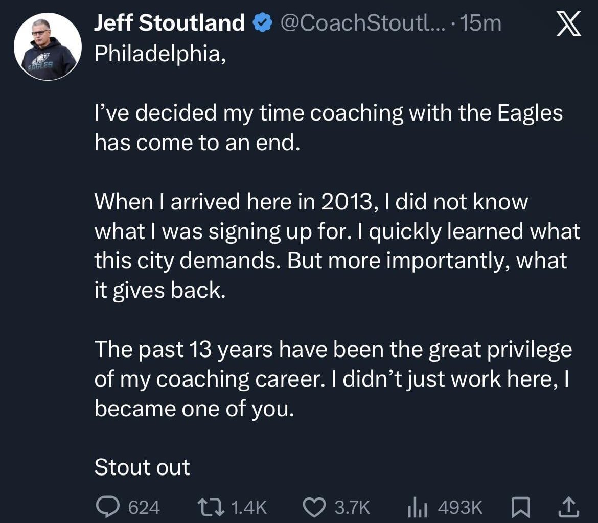Screen dimensions: 598x523
Task: Open view analytics via the bar chart icon
Action: (x=418, y=507)
